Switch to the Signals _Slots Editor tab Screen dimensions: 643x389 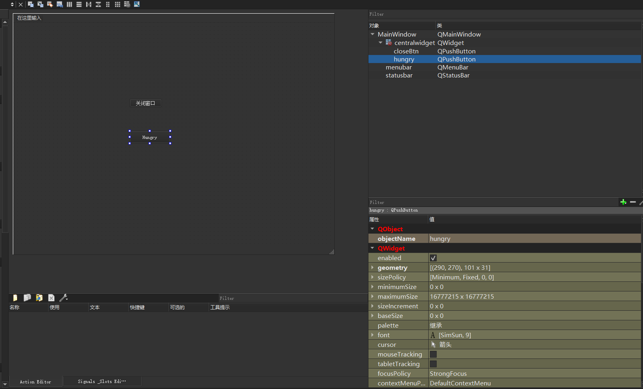point(102,381)
